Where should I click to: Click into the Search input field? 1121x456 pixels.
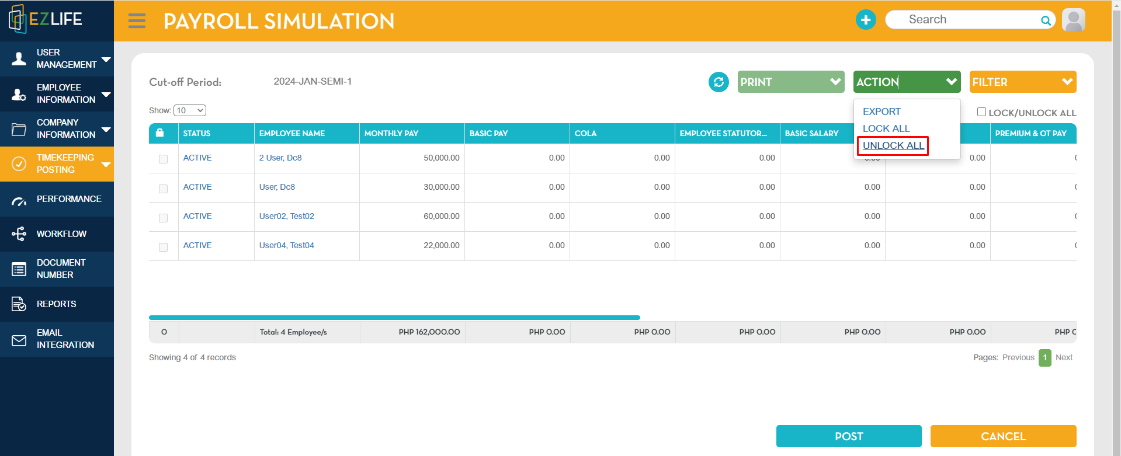click(970, 19)
